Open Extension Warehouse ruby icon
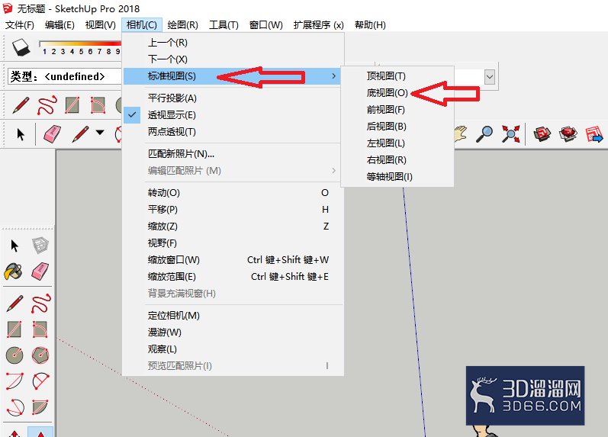The image size is (608, 437). tap(568, 133)
